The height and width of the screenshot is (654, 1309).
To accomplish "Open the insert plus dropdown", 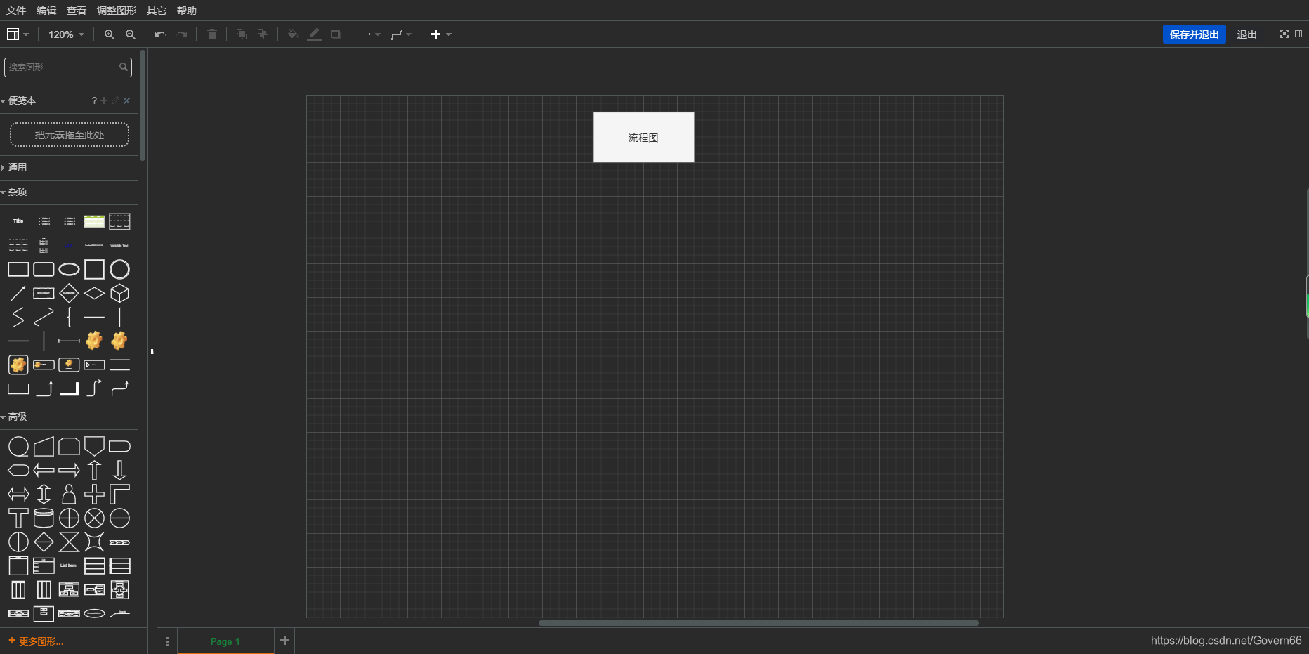I will point(441,34).
